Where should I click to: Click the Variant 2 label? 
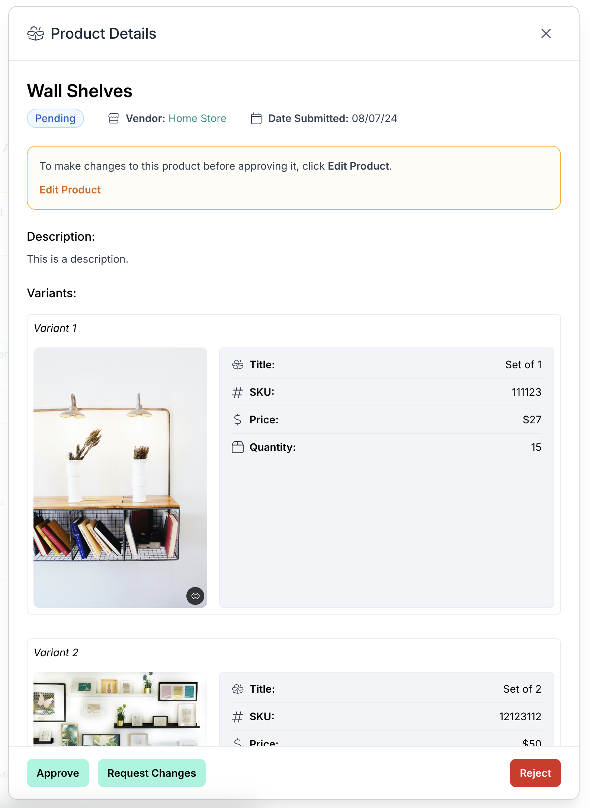click(56, 653)
